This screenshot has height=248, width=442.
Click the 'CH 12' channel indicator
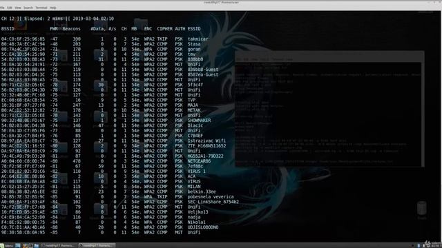click(x=8, y=19)
